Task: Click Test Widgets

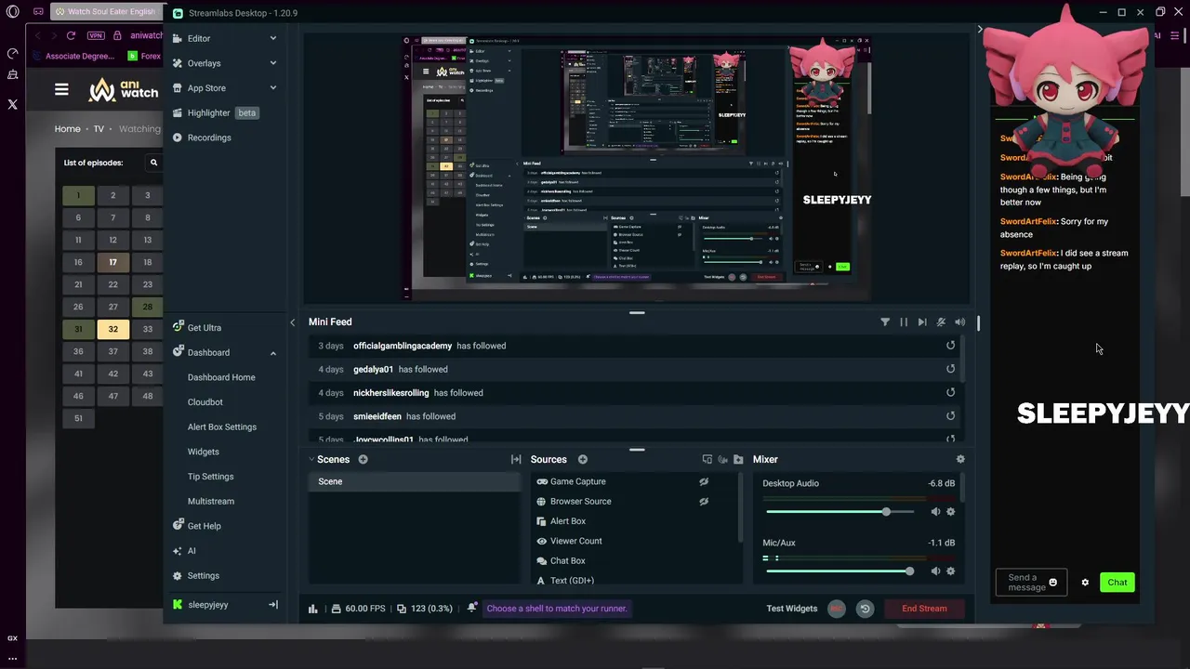Action: (x=792, y=609)
